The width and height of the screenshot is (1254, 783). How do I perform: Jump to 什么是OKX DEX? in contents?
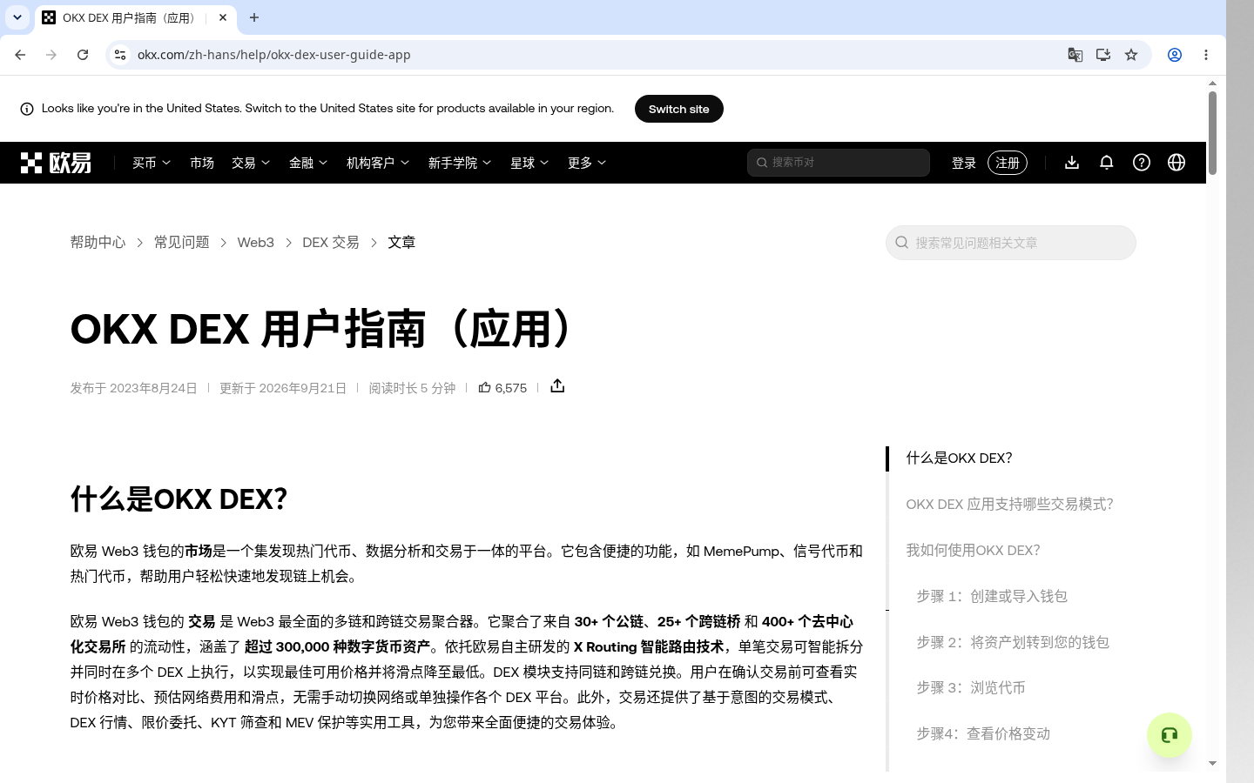pyautogui.click(x=959, y=458)
